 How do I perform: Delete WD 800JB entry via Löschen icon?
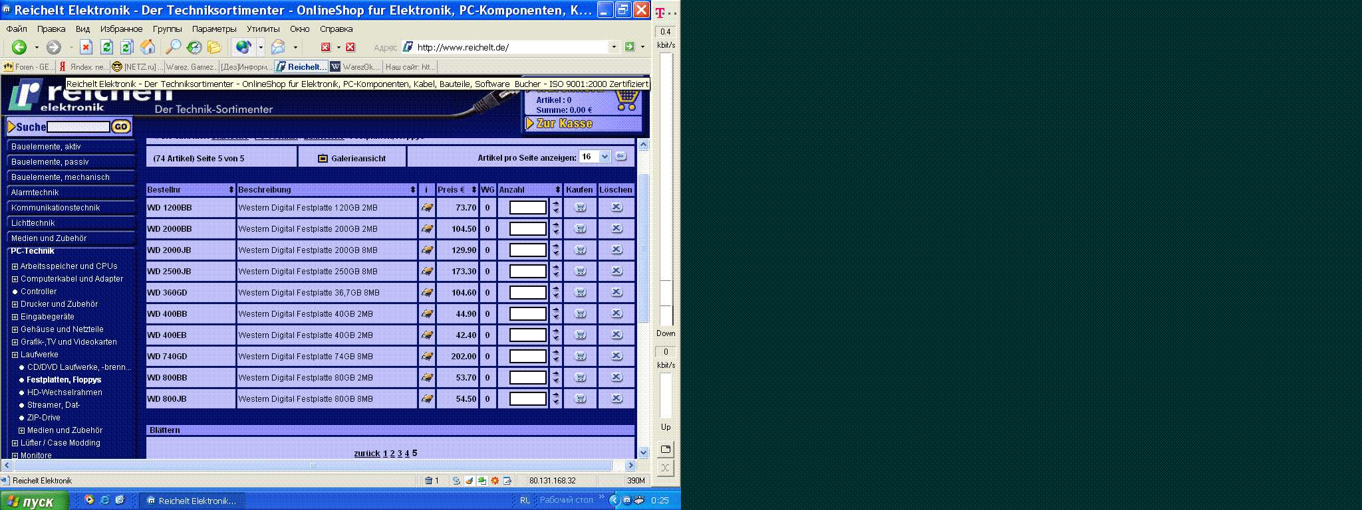click(x=616, y=398)
